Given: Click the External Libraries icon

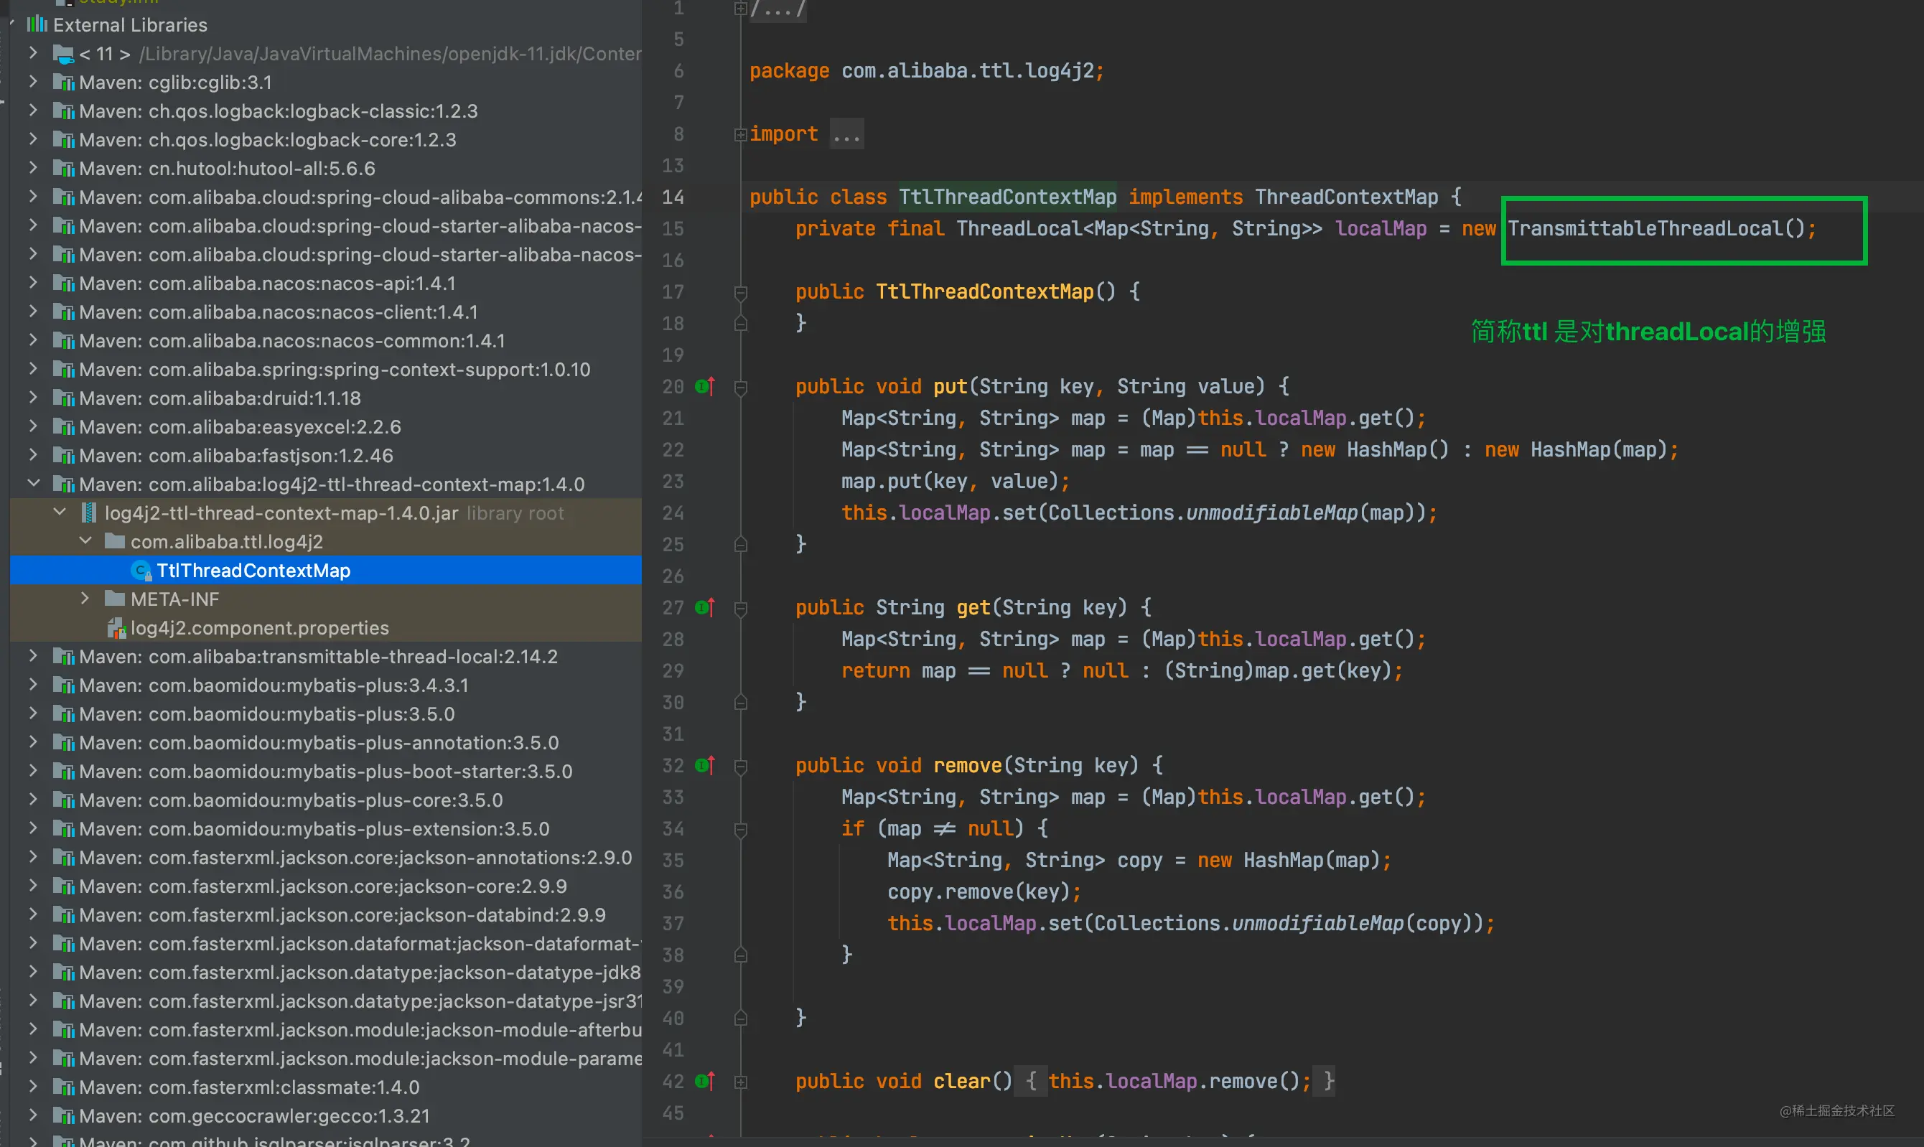Looking at the screenshot, I should [x=37, y=24].
